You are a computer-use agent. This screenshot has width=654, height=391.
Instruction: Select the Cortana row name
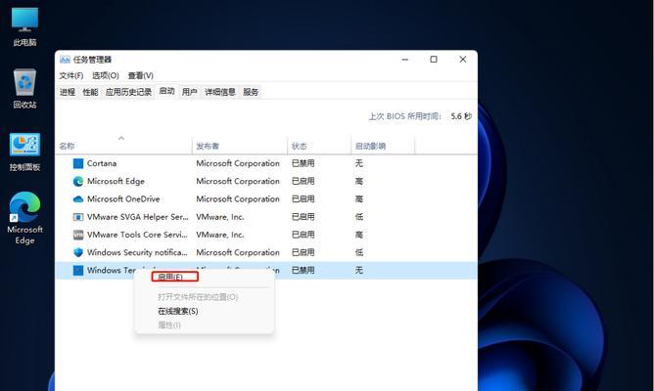(x=102, y=163)
